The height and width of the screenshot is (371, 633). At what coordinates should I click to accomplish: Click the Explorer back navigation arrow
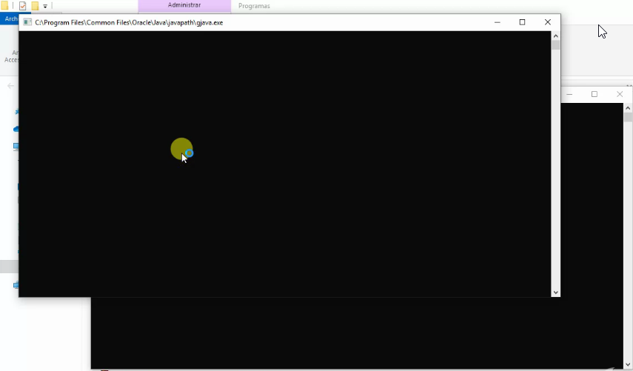click(10, 86)
